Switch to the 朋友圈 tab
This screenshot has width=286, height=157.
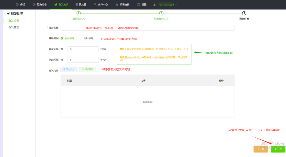click(81, 4)
